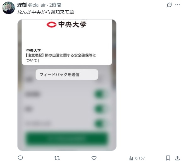Open the three-dot more options menu
The image size is (184, 162).
177,5
